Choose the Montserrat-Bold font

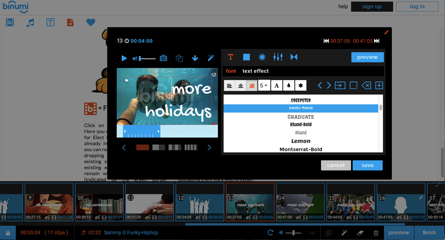point(301,149)
